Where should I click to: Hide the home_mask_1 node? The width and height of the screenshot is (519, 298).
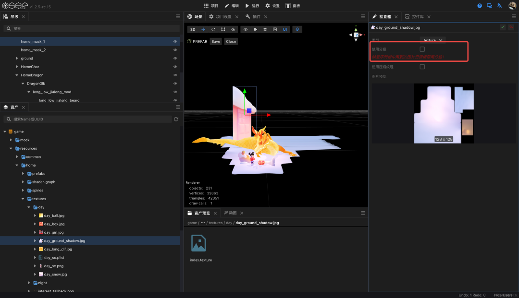tap(175, 41)
